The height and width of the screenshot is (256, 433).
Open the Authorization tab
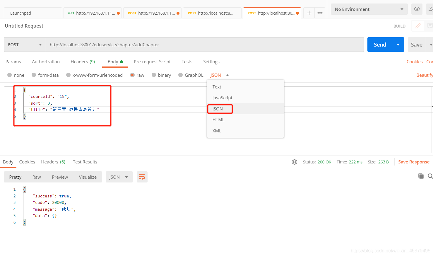[46, 62]
